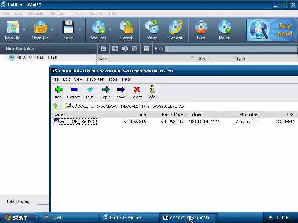Click the blue Extract minus icon in 7-Zip
The width and height of the screenshot is (298, 223).
point(74,90)
